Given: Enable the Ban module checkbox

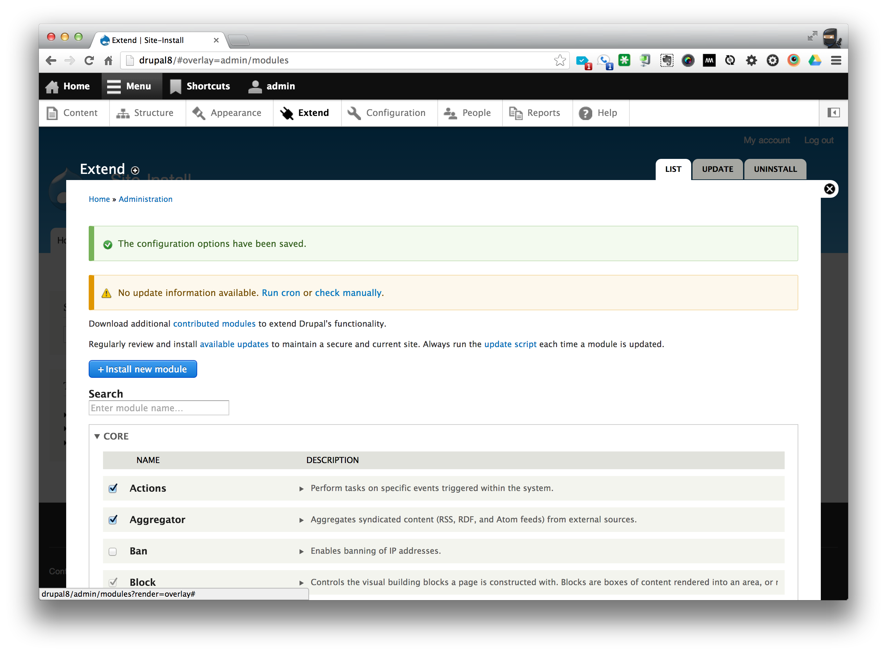Looking at the screenshot, I should [x=113, y=551].
